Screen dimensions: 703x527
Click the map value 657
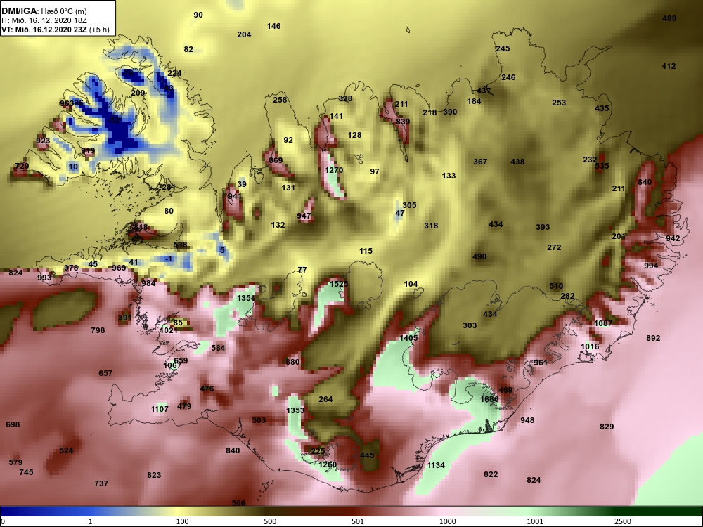point(105,373)
